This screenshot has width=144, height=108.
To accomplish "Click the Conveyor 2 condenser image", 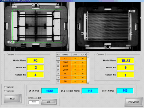I will [108, 27].
